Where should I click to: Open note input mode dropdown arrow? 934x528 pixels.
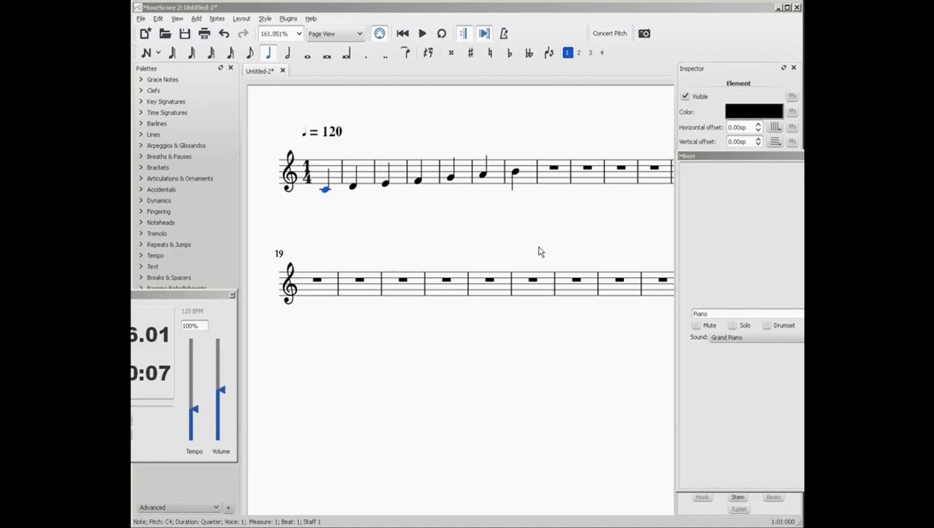point(158,53)
